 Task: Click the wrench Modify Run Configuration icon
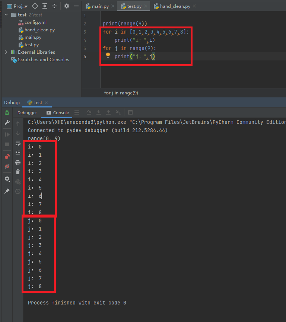[x=7, y=122]
